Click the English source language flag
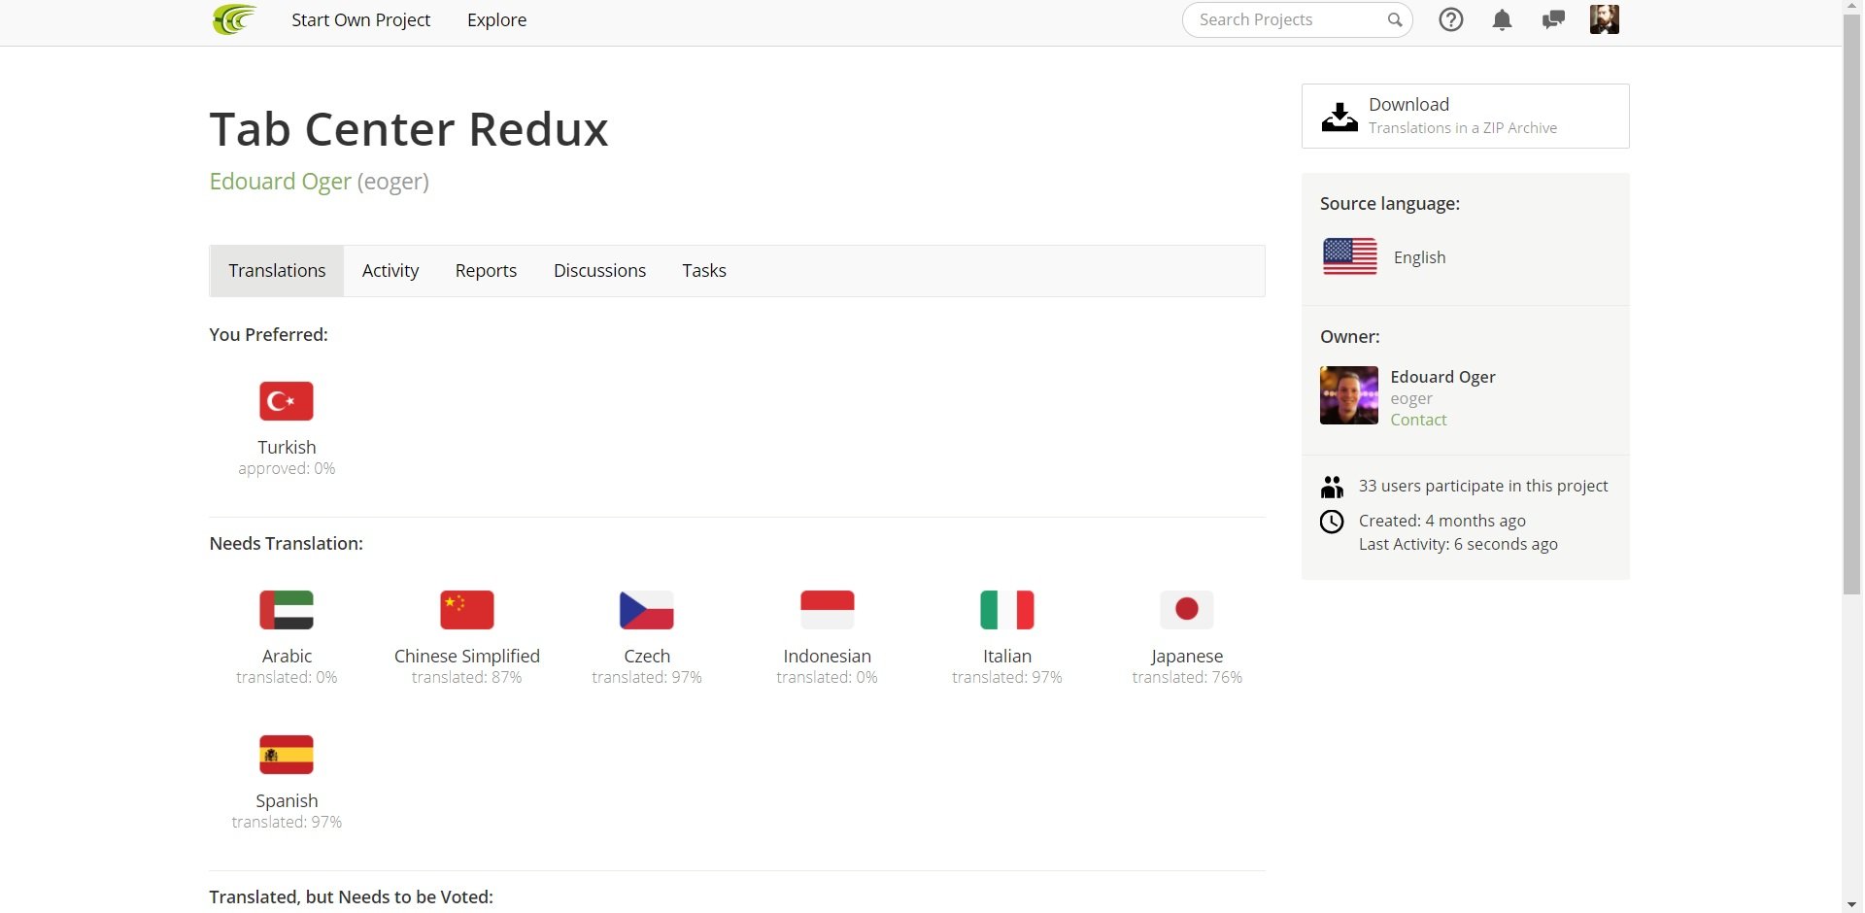Image resolution: width=1865 pixels, height=913 pixels. [1350, 256]
